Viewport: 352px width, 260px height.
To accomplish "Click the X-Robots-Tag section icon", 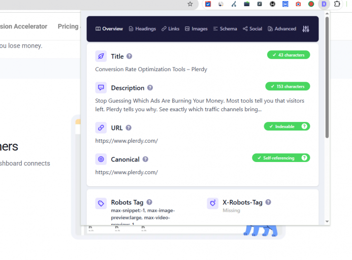I will pyautogui.click(x=213, y=204).
